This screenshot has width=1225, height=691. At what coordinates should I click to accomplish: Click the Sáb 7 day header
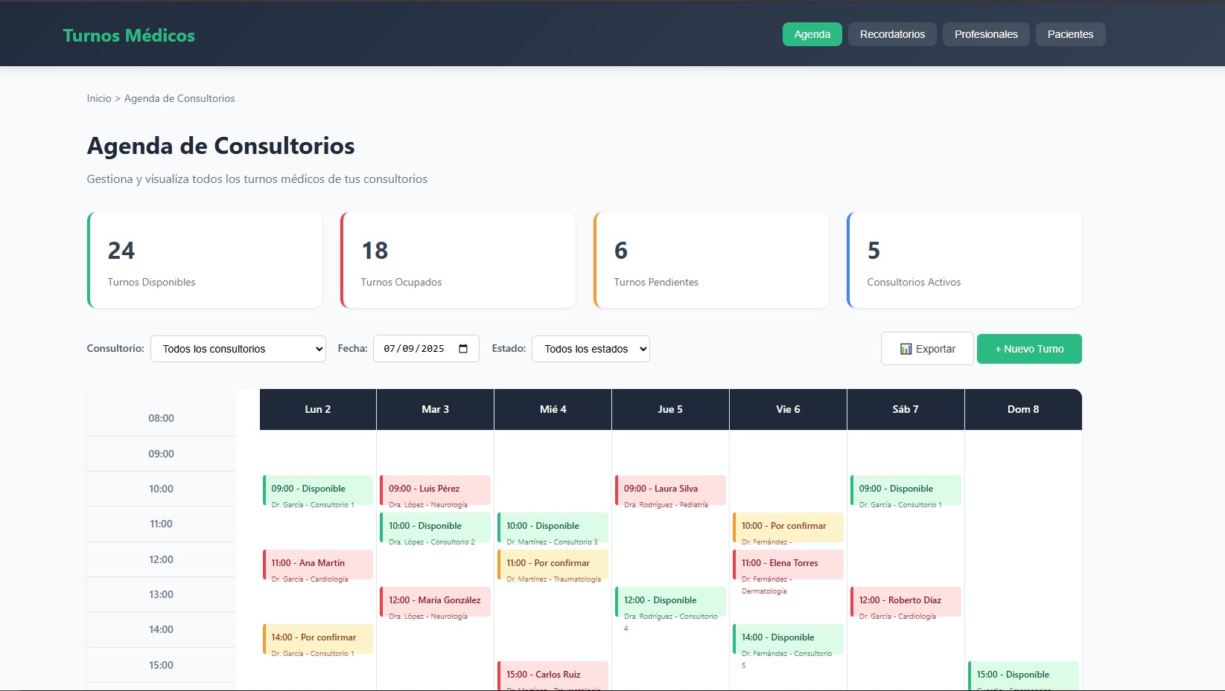[906, 409]
